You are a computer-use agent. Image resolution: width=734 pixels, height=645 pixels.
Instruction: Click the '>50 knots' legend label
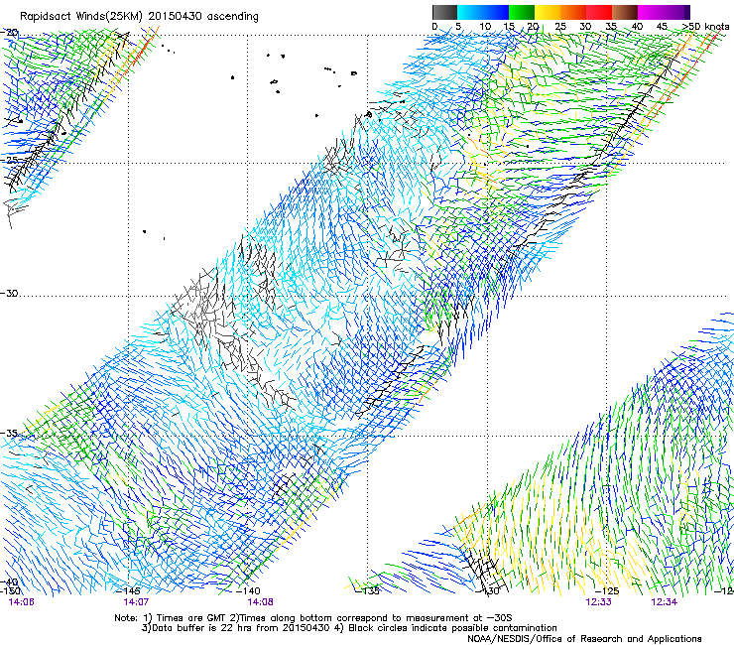point(705,27)
